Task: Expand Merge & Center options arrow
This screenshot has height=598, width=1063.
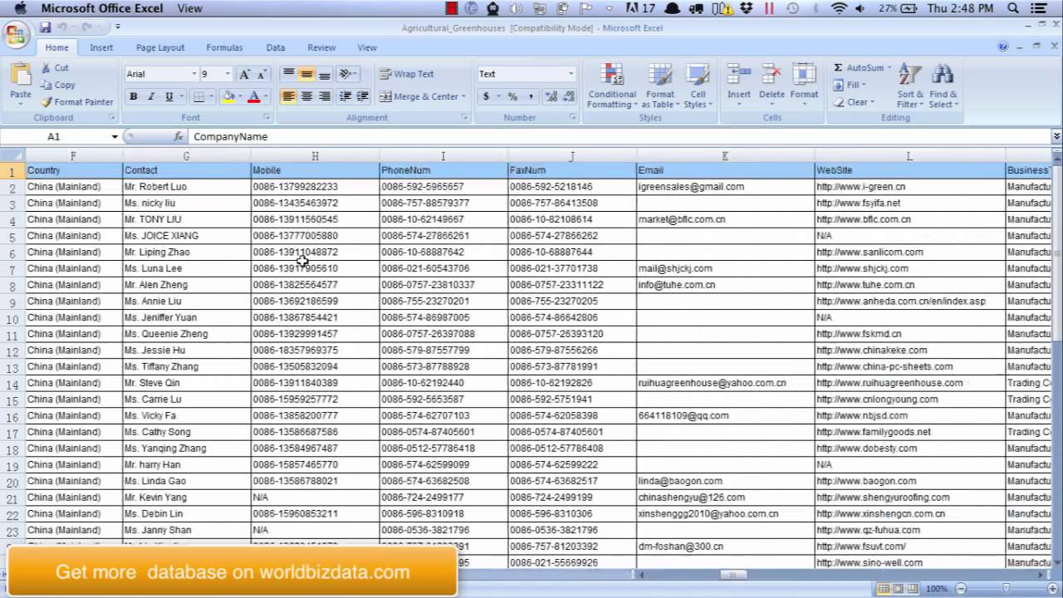Action: pos(464,96)
